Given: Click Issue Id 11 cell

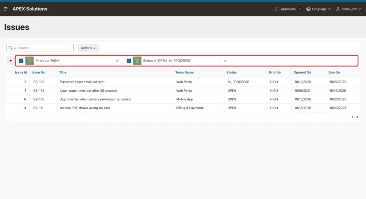Looking at the screenshot, I should pyautogui.click(x=25, y=108).
